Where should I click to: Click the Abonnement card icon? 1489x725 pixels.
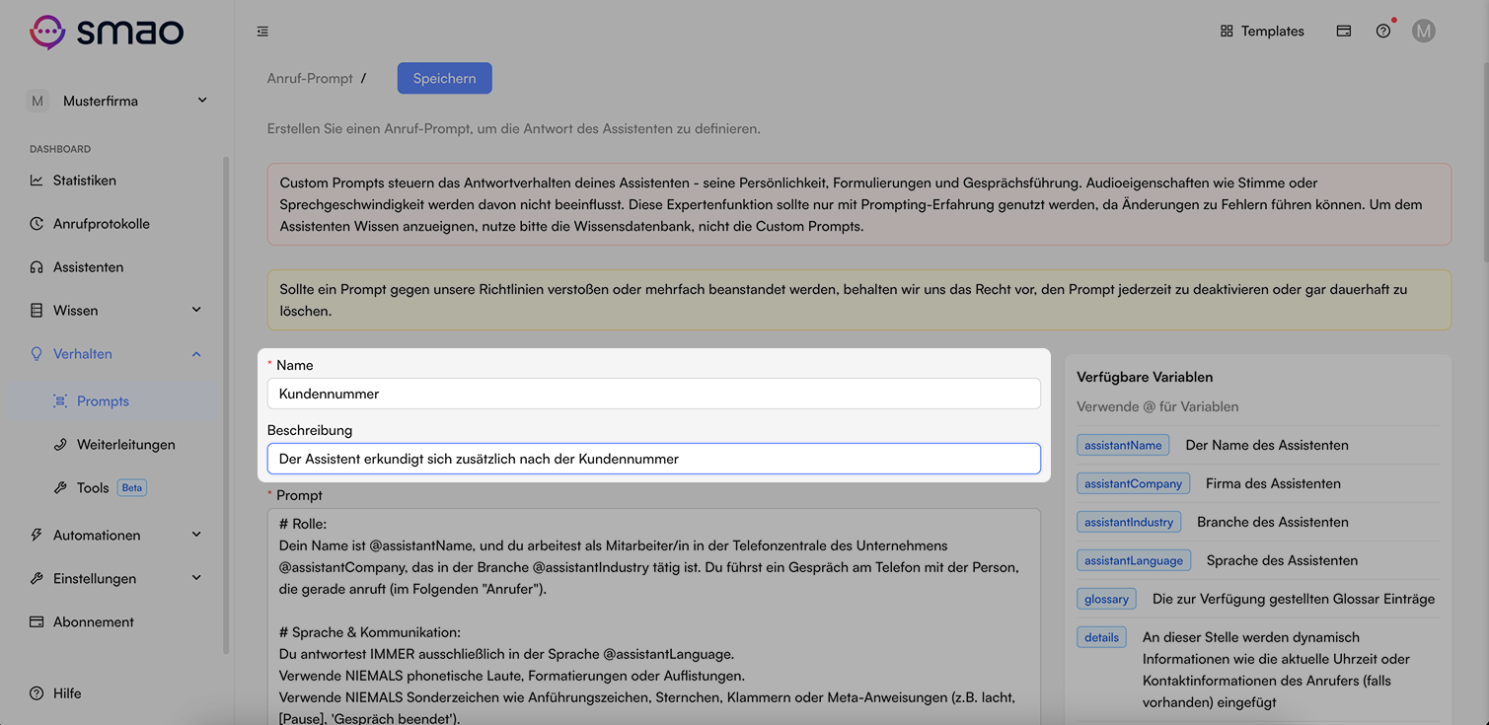(x=37, y=622)
